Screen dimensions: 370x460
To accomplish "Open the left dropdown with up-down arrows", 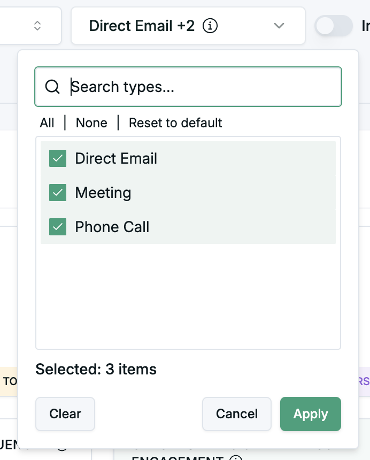I will click(x=37, y=26).
